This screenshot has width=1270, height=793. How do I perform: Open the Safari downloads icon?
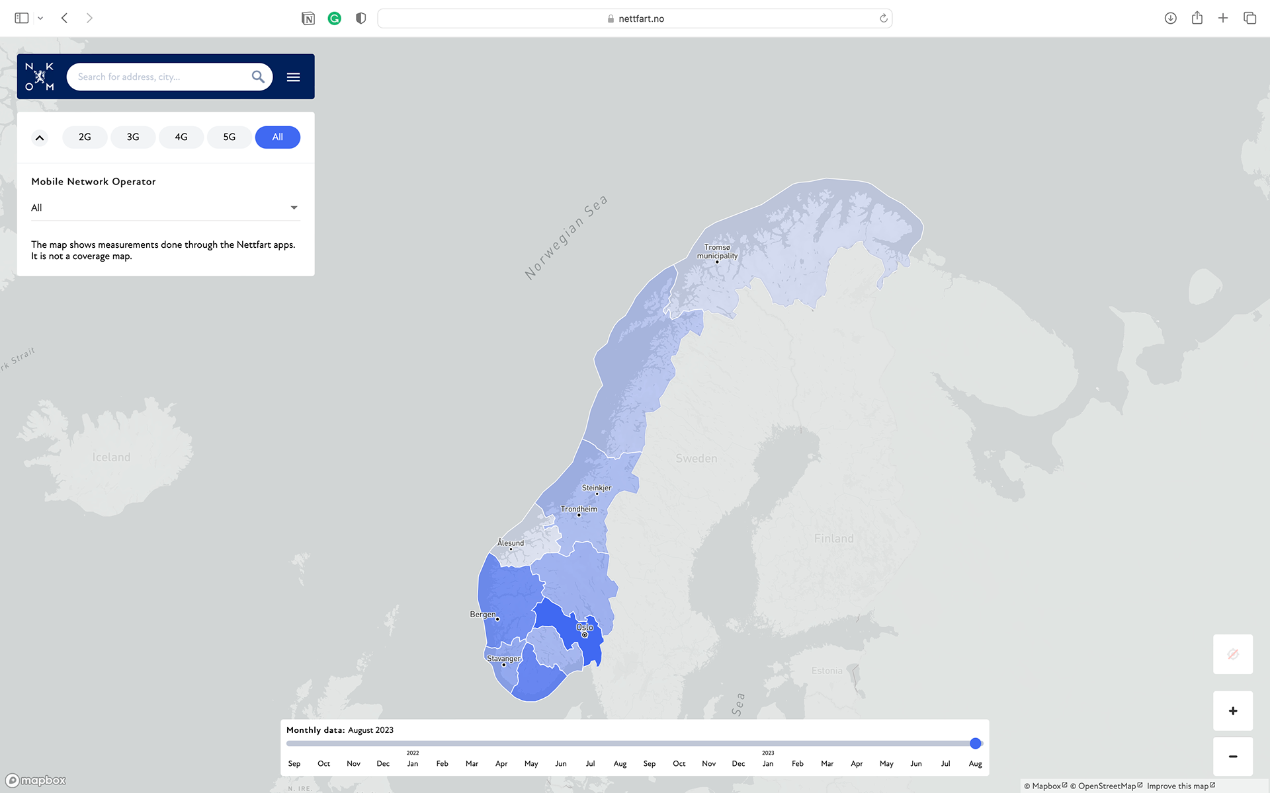click(1170, 19)
